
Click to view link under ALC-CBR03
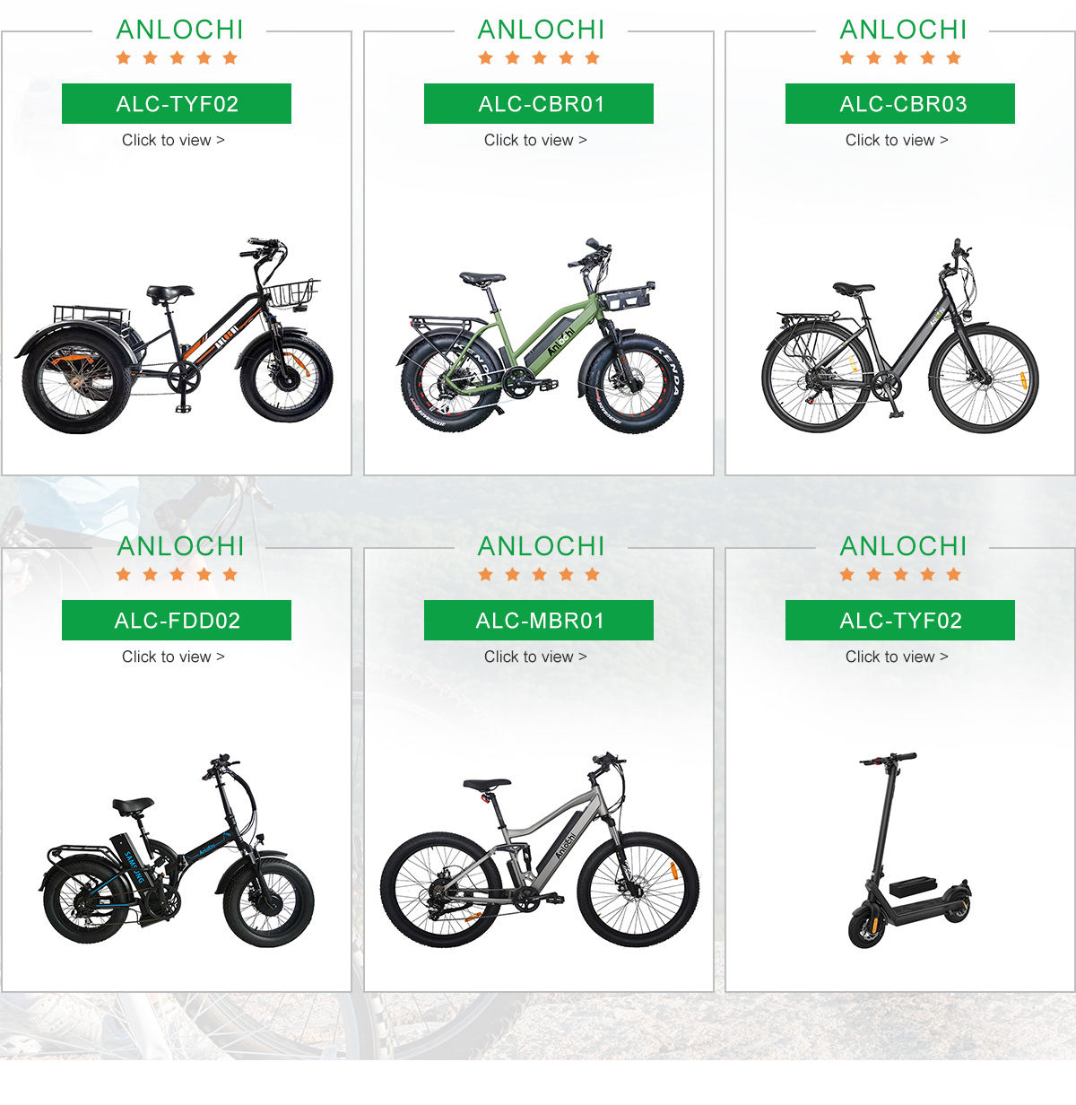(897, 140)
